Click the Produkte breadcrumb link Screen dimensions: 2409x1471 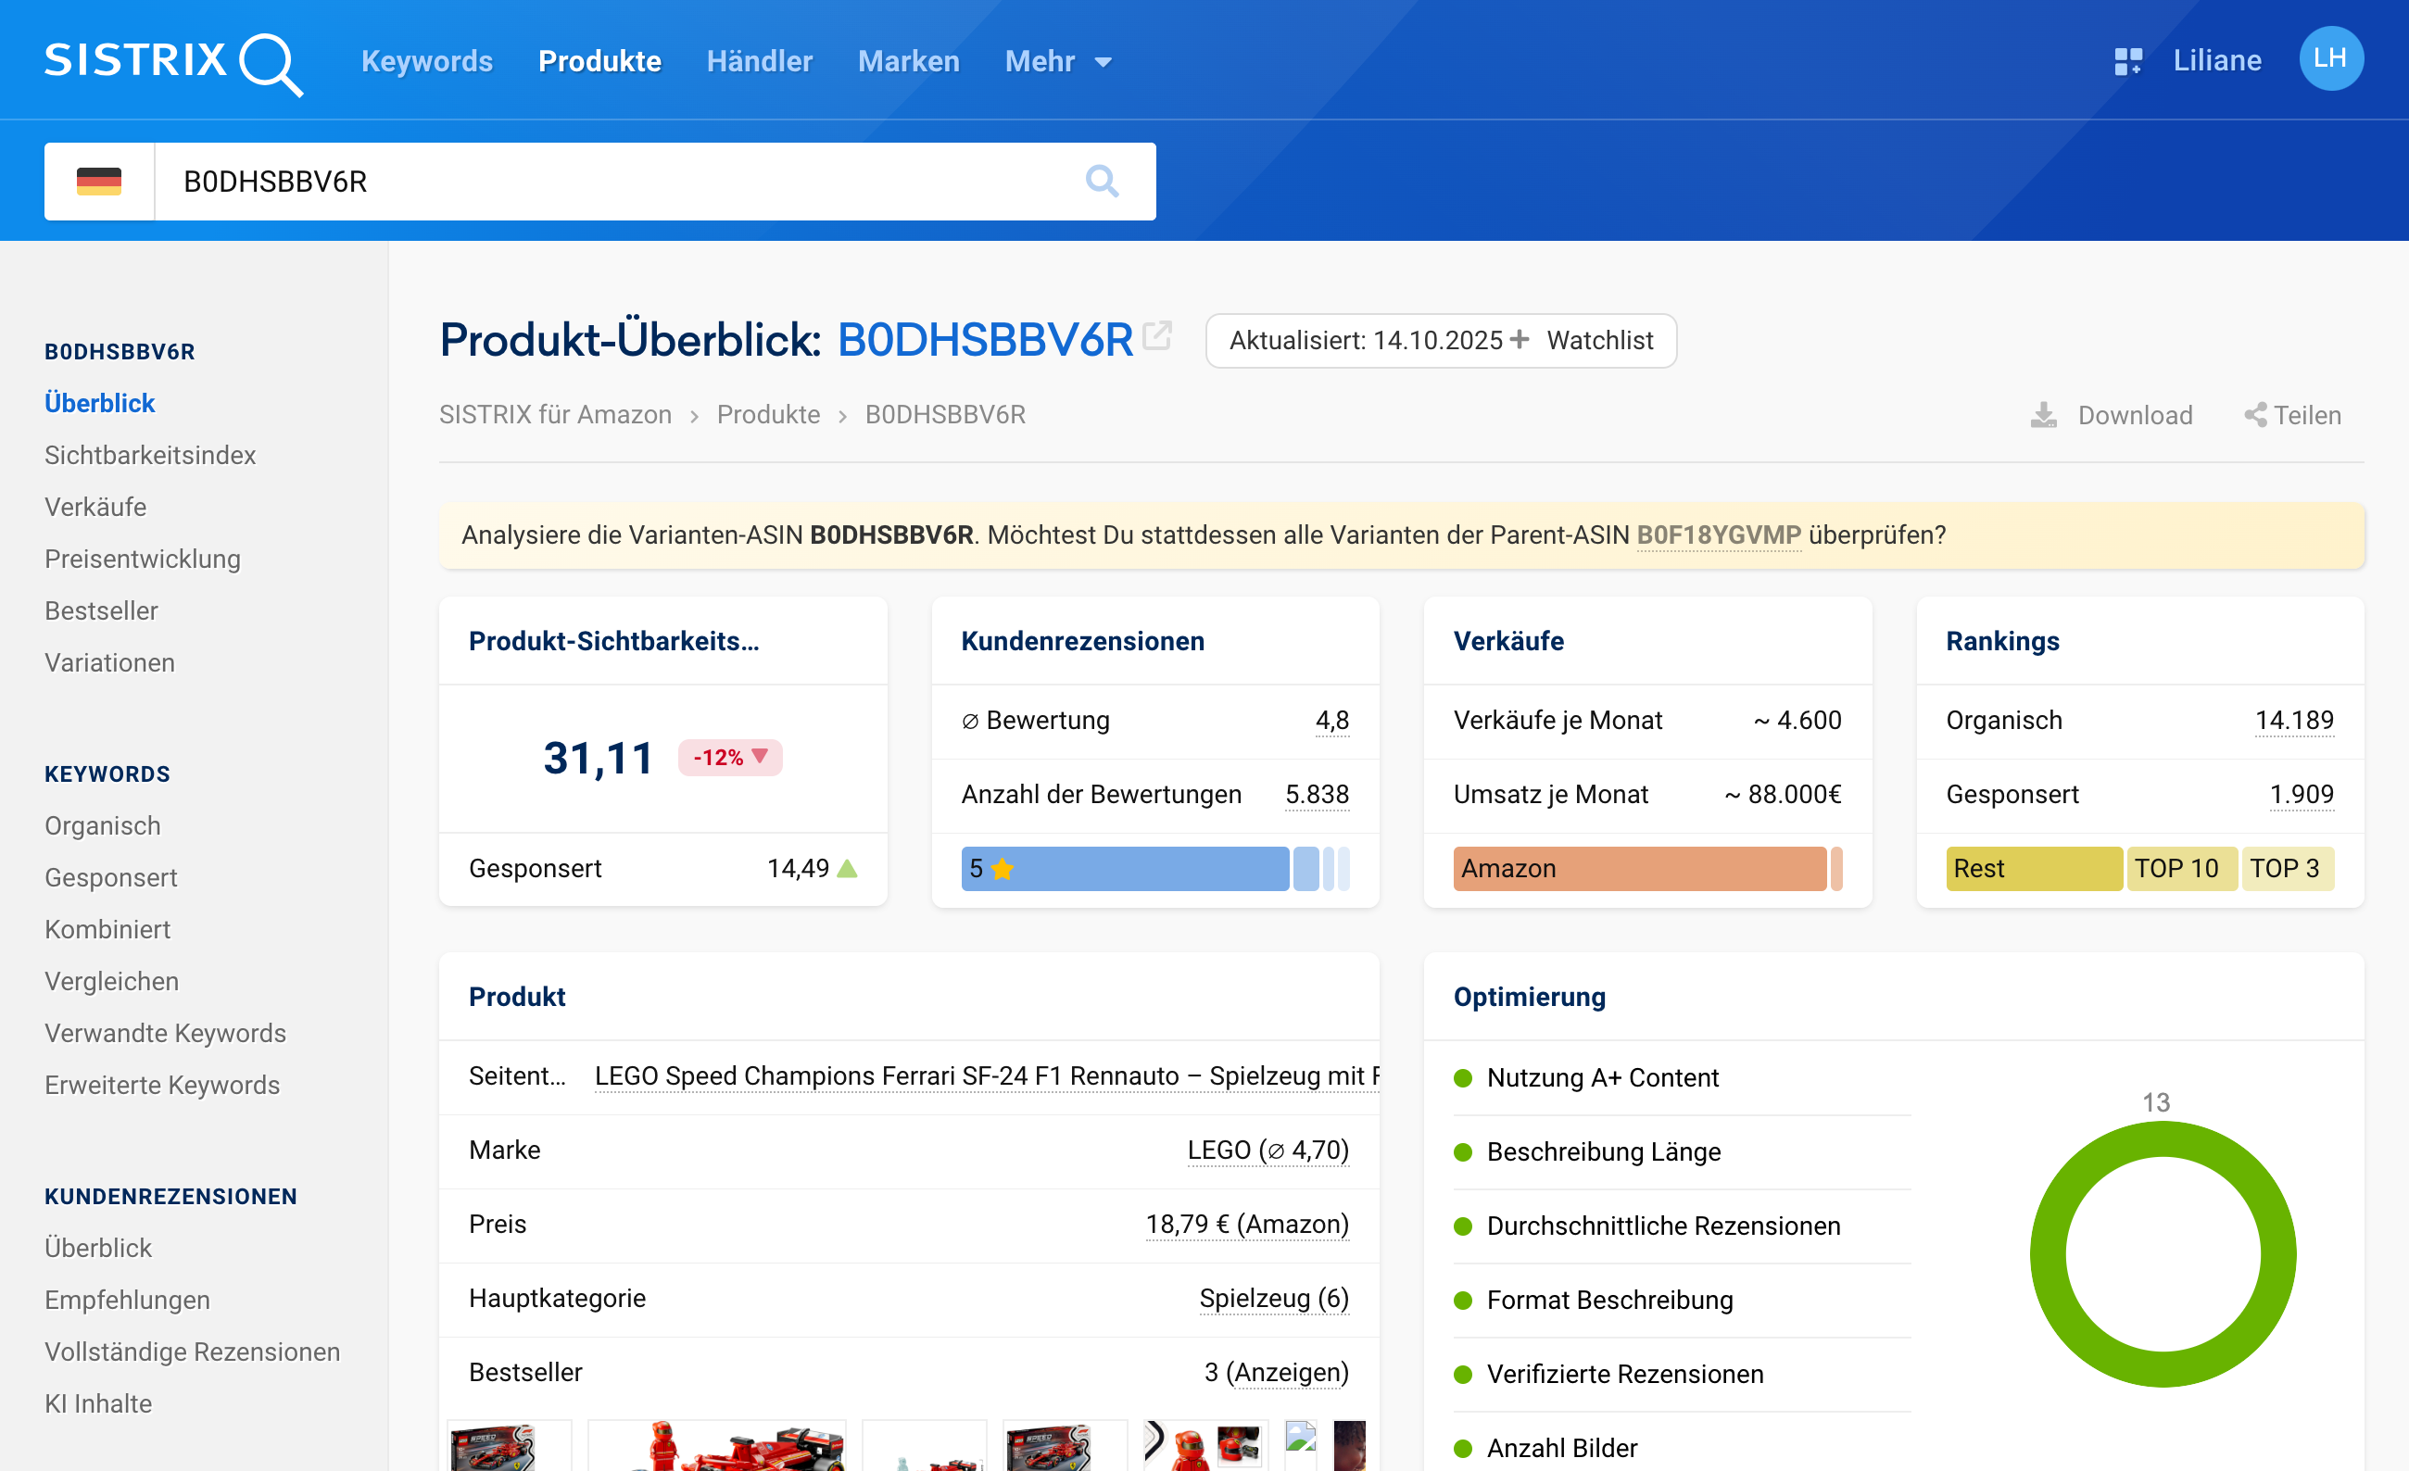(767, 414)
